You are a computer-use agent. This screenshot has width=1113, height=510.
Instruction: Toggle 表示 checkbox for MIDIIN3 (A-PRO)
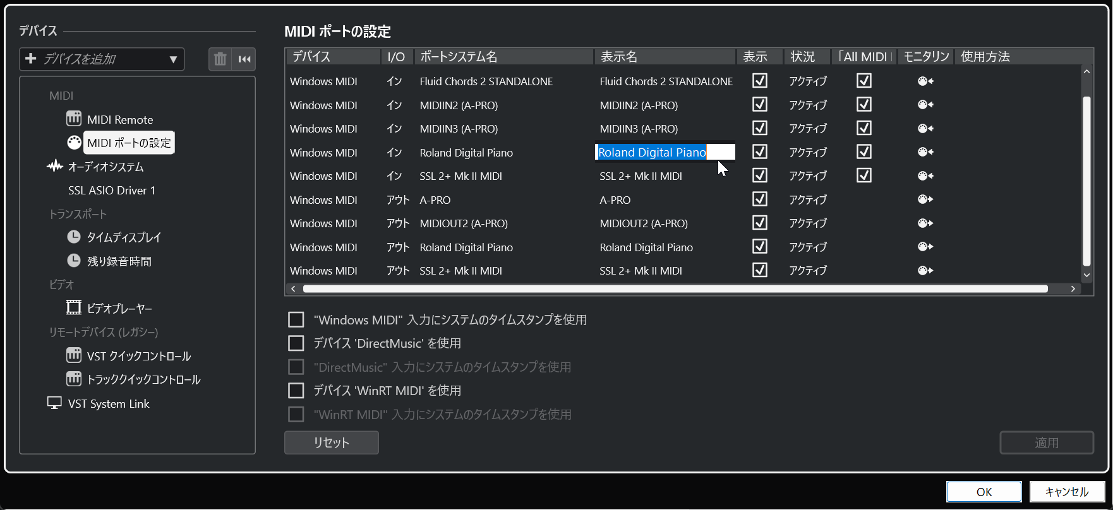tap(760, 128)
